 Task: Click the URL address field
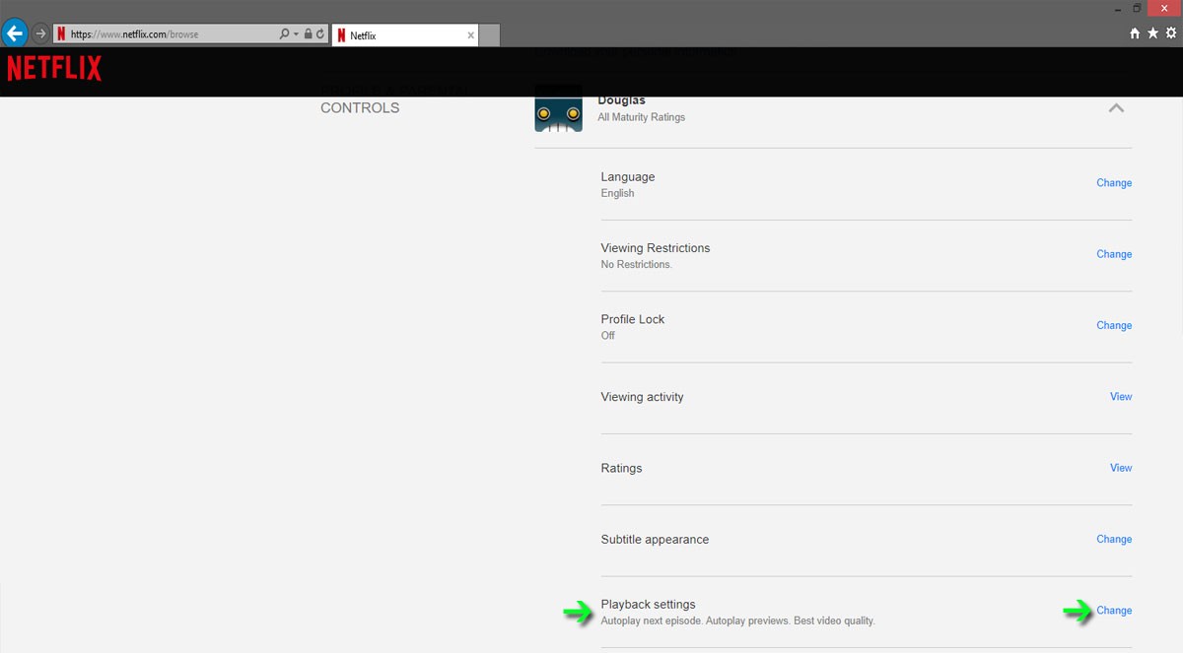click(168, 34)
